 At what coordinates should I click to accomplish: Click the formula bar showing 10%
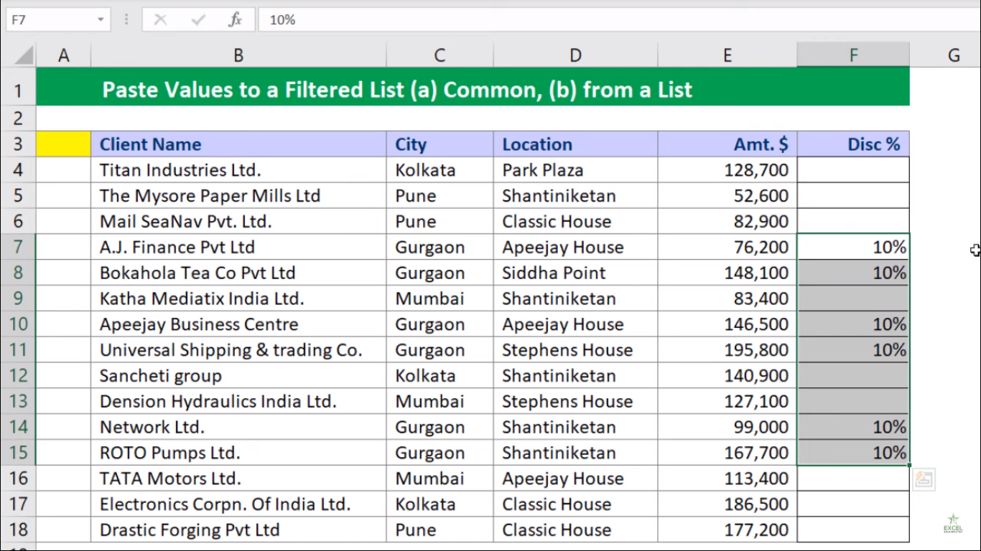point(618,19)
